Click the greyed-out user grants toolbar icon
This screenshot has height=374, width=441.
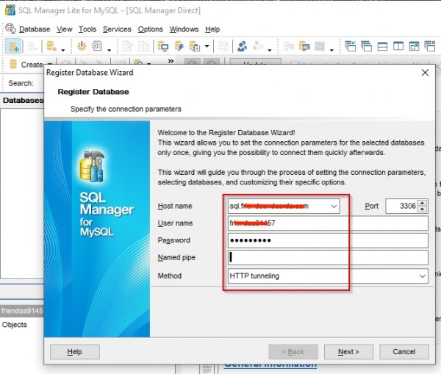pos(258,46)
